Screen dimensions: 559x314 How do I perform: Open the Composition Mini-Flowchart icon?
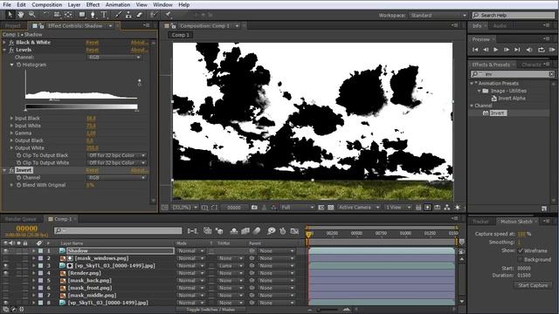192,231
